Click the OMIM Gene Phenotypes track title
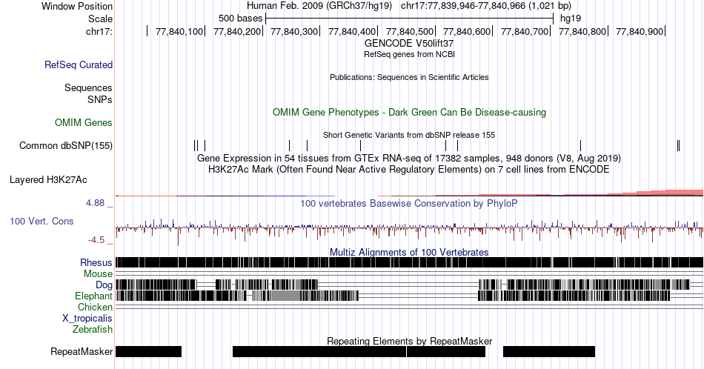Screen dimensions: 704x369 click(409, 112)
